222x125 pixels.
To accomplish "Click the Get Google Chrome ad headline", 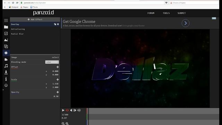I will [x=79, y=22].
